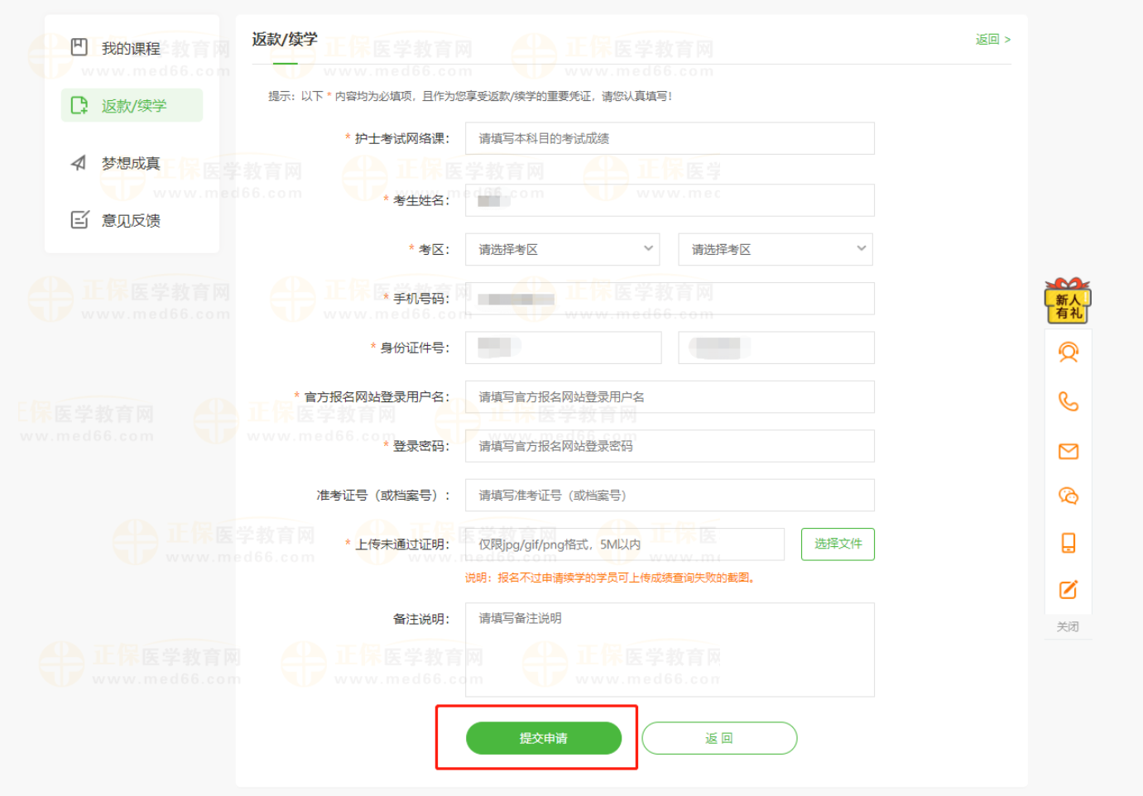Click the email envelope icon
Screen dimensions: 1143x796
(x=1068, y=451)
